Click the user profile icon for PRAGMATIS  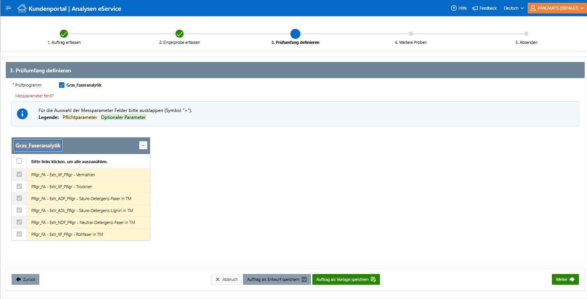533,8
